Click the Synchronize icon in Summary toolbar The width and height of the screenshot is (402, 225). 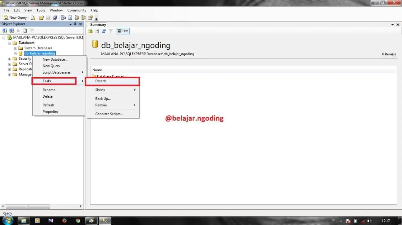(104, 31)
